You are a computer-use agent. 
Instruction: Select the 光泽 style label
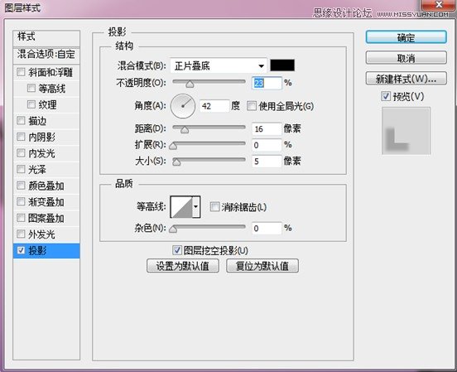[x=37, y=169]
